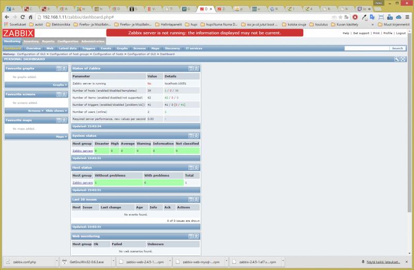This screenshot has height=270, width=414.
Task: Open the Get support link
Action: point(361,33)
